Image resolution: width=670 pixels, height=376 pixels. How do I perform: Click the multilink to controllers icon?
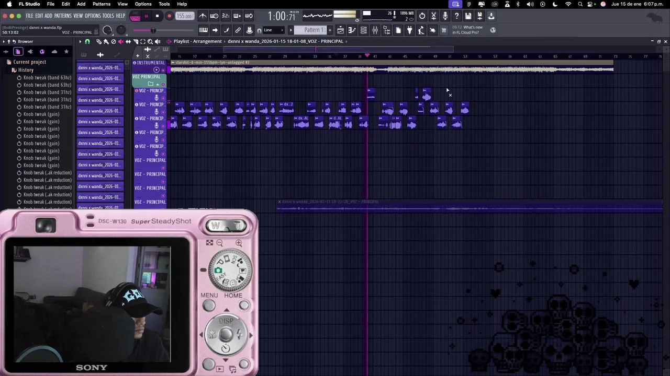tap(238, 30)
